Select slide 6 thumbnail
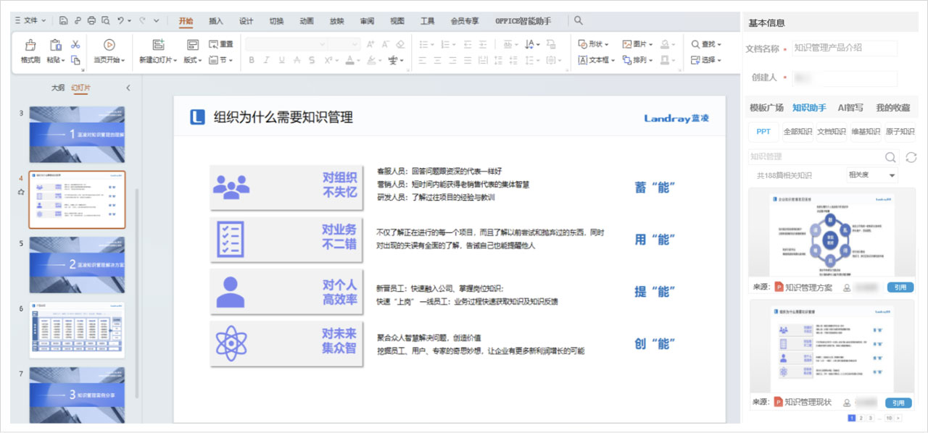This screenshot has height=433, width=928. [77, 329]
